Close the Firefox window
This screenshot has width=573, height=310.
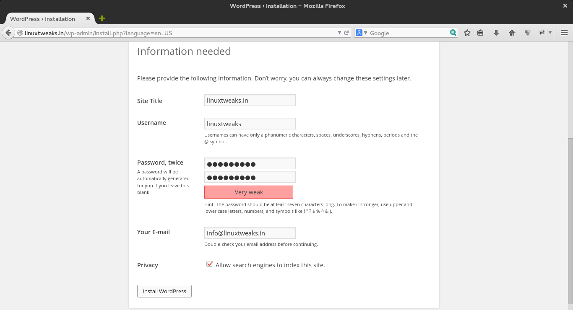coord(565,6)
